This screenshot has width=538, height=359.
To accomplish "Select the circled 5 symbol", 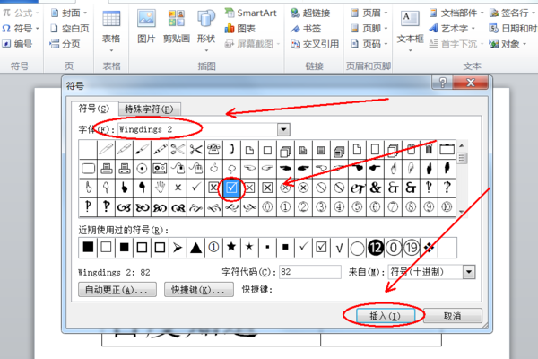I will tap(357, 206).
